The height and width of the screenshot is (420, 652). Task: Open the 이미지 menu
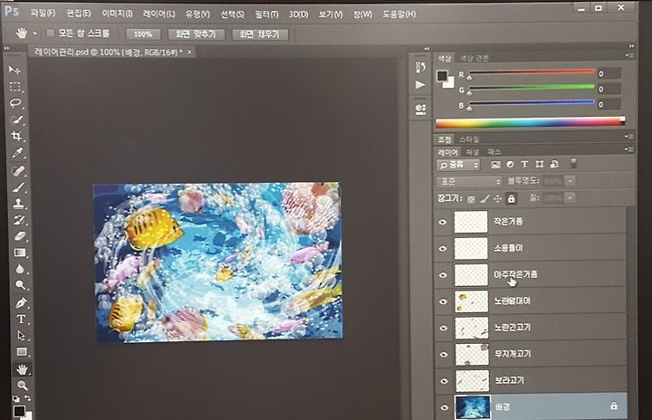[x=117, y=14]
